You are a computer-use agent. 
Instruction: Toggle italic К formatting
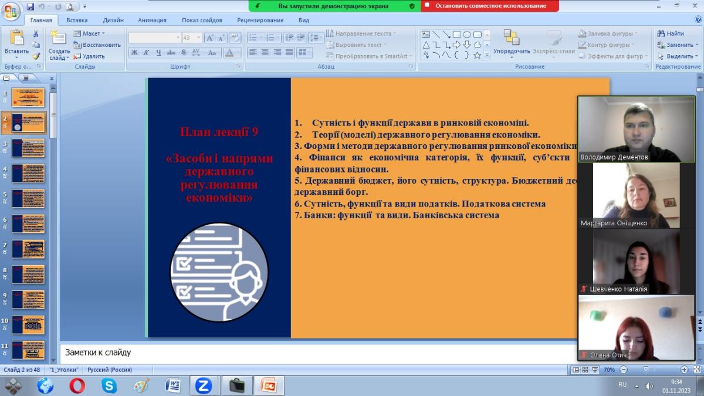pos(147,52)
